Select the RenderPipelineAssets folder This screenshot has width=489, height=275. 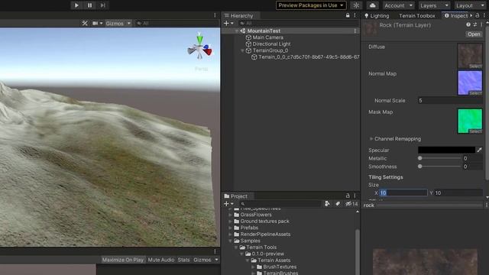(265, 235)
